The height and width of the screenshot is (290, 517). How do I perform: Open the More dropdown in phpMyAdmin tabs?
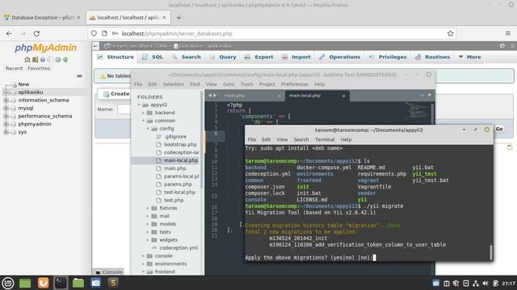pyautogui.click(x=470, y=57)
